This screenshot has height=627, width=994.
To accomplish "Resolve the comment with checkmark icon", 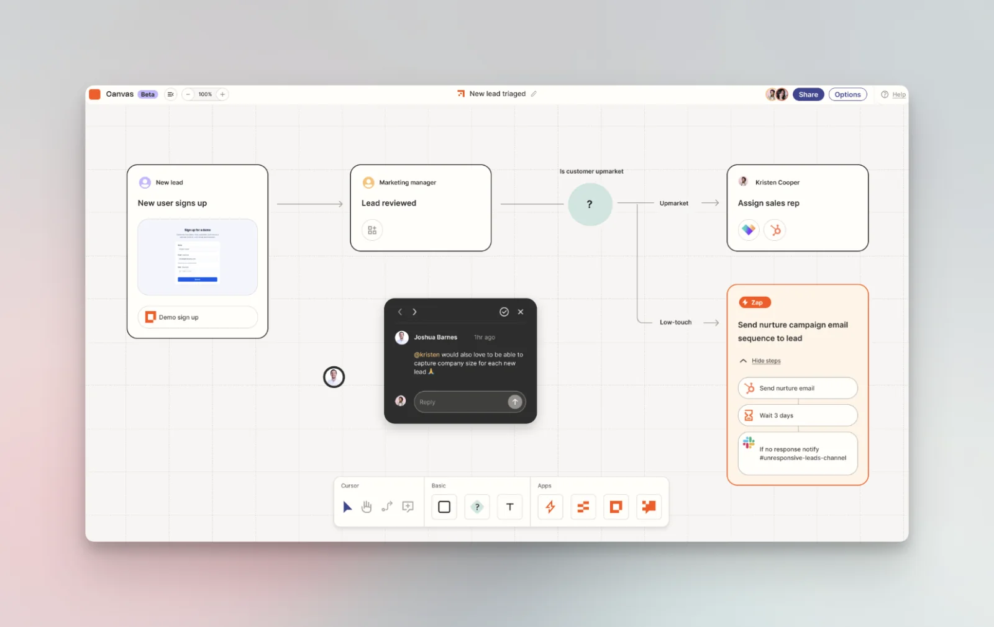I will (504, 312).
